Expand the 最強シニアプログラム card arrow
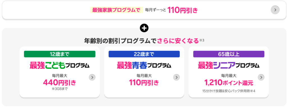Screen dimensions: 287x107 (261, 77)
